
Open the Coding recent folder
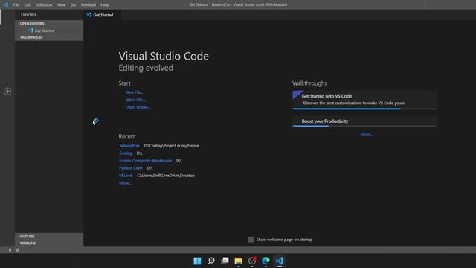pyautogui.click(x=126, y=153)
